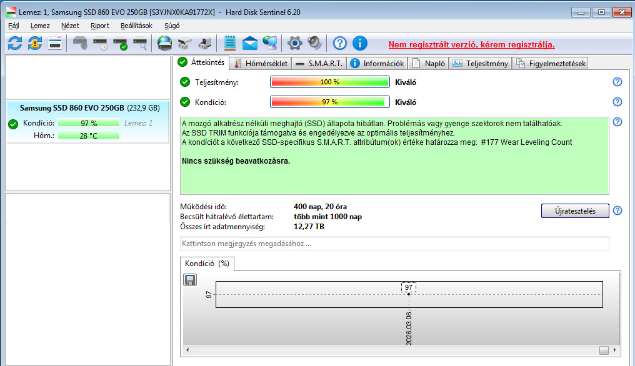Click the gray hard disk icon with headphone
The height and width of the screenshot is (366, 635).
[x=80, y=43]
